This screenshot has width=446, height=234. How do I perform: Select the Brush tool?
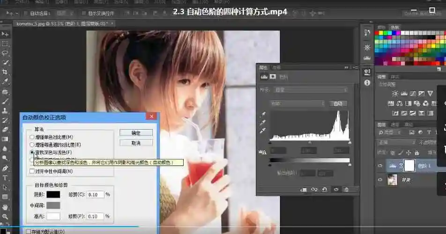point(5,101)
